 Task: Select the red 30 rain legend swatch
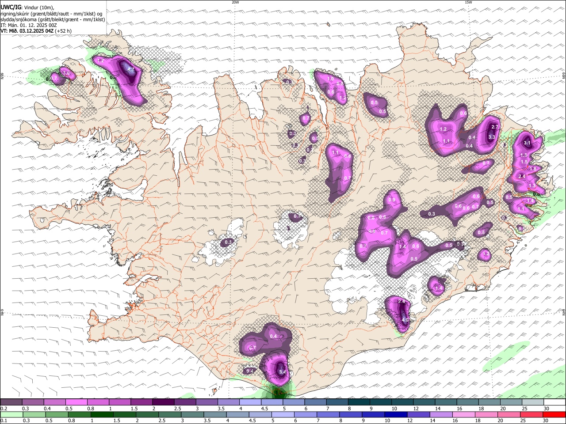coord(554,414)
